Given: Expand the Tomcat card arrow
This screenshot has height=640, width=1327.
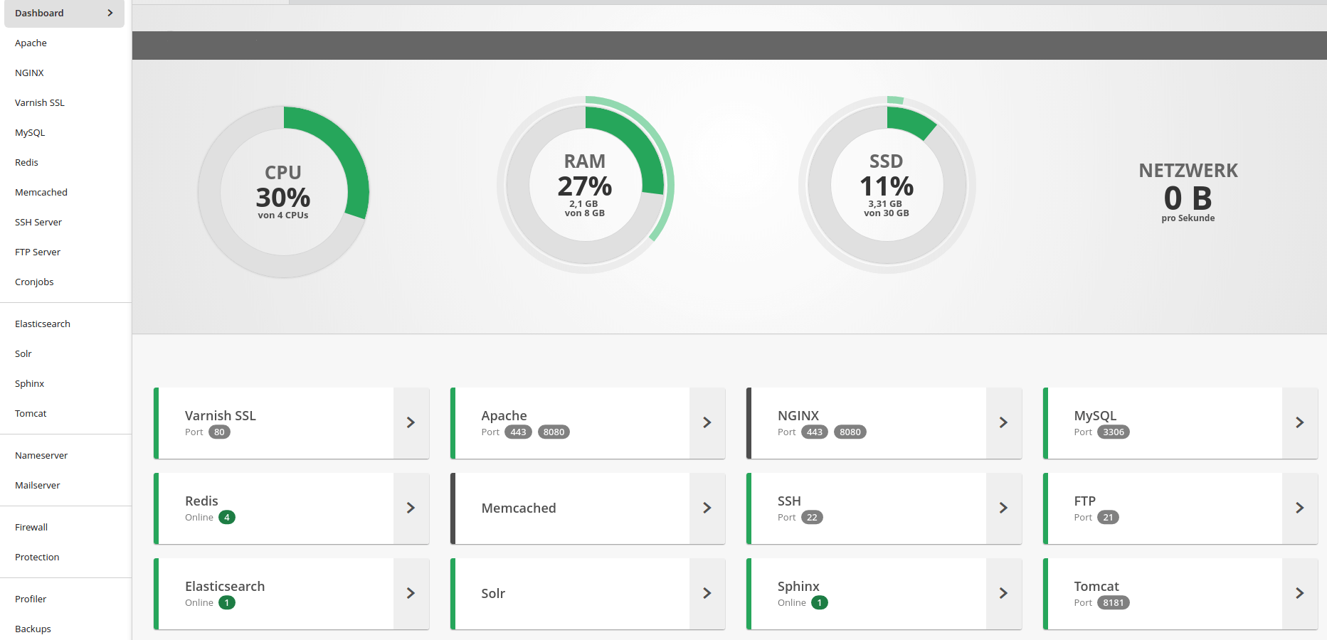Looking at the screenshot, I should click(1300, 593).
